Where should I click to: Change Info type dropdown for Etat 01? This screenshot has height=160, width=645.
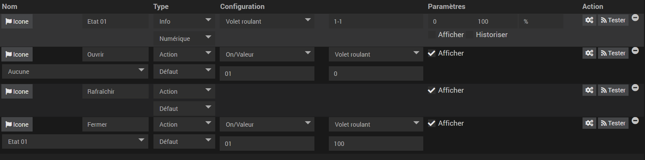(184, 21)
